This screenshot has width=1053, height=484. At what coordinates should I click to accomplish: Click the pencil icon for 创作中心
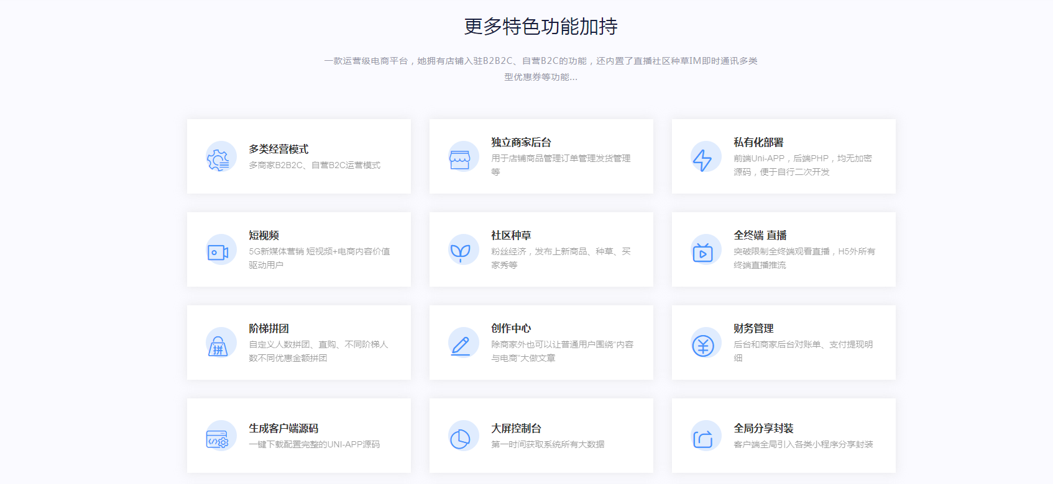coord(460,345)
